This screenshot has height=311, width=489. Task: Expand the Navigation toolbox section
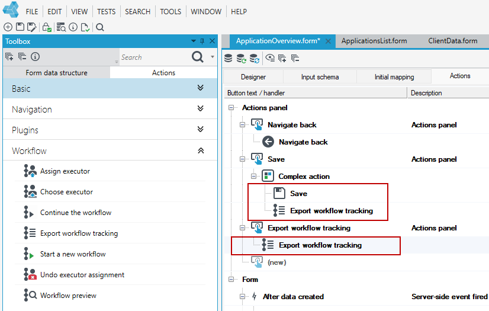(x=201, y=108)
